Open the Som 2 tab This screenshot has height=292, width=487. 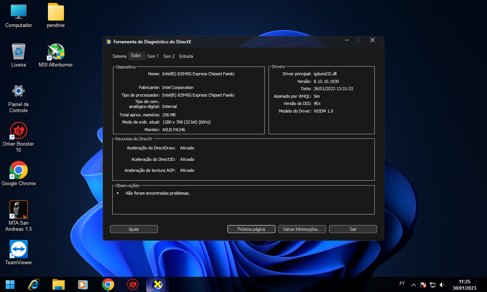[169, 56]
